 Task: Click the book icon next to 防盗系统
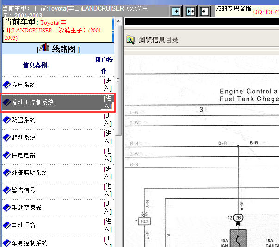click(x=7, y=120)
